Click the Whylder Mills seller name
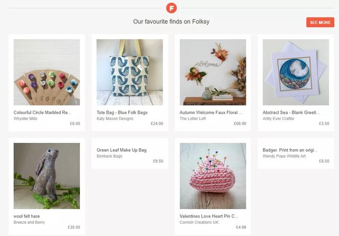Image resolution: width=339 pixels, height=236 pixels. point(25,119)
